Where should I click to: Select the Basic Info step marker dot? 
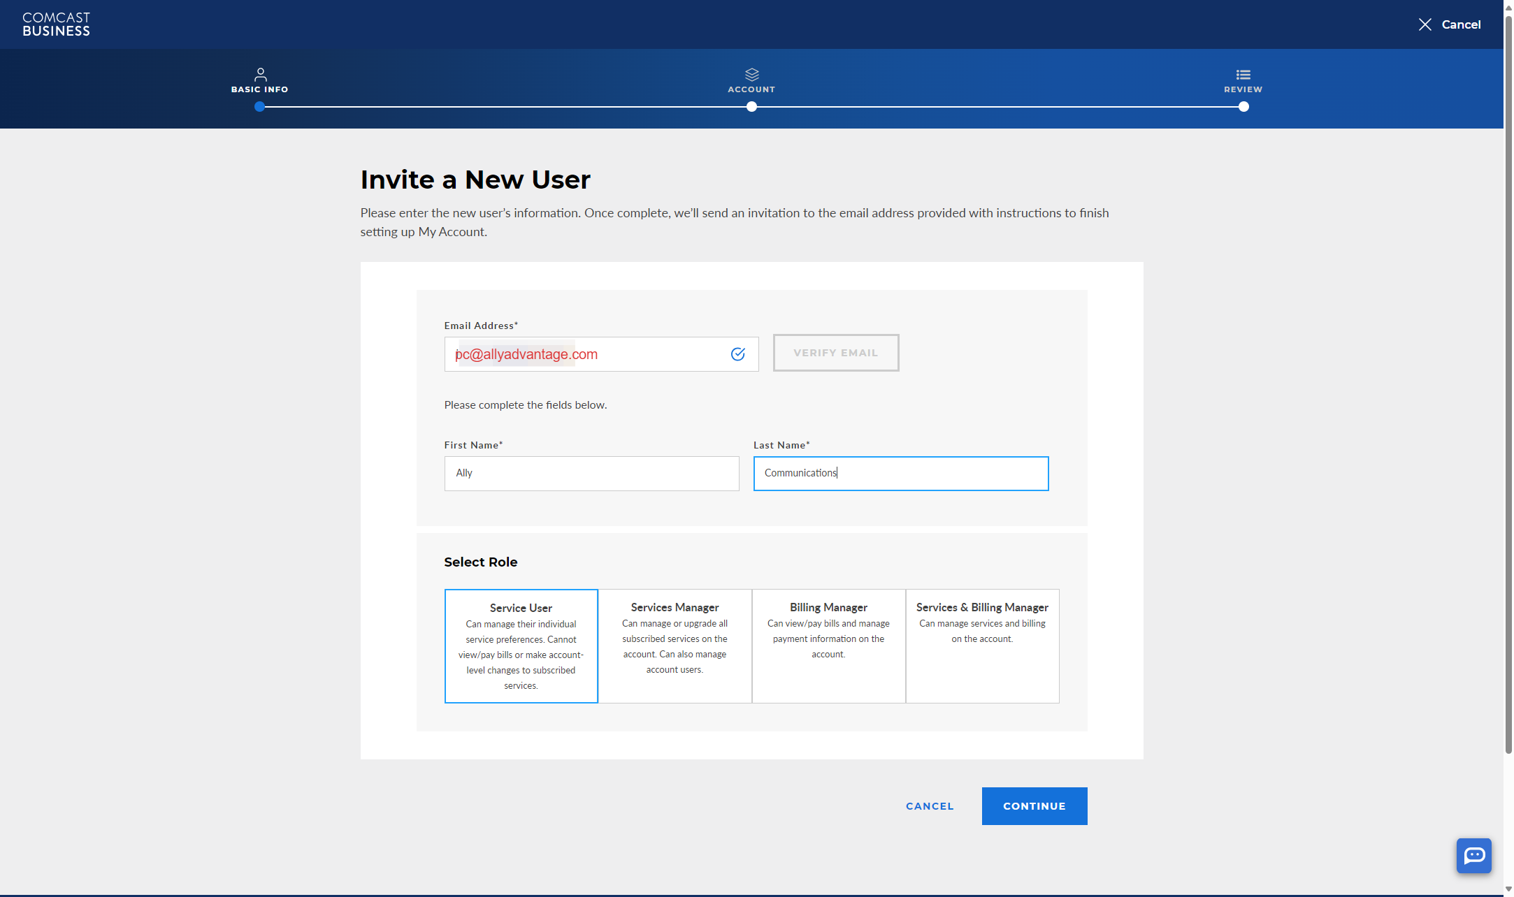(x=260, y=107)
